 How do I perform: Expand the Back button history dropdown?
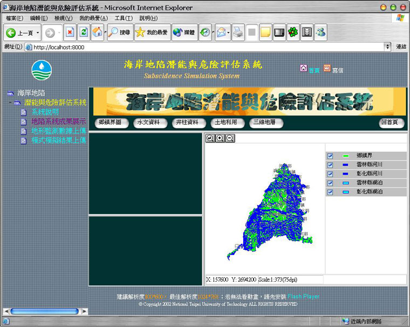click(38, 32)
